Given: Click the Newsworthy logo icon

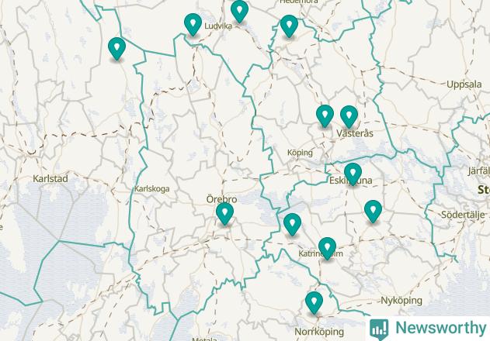Looking at the screenshot, I should (x=379, y=329).
